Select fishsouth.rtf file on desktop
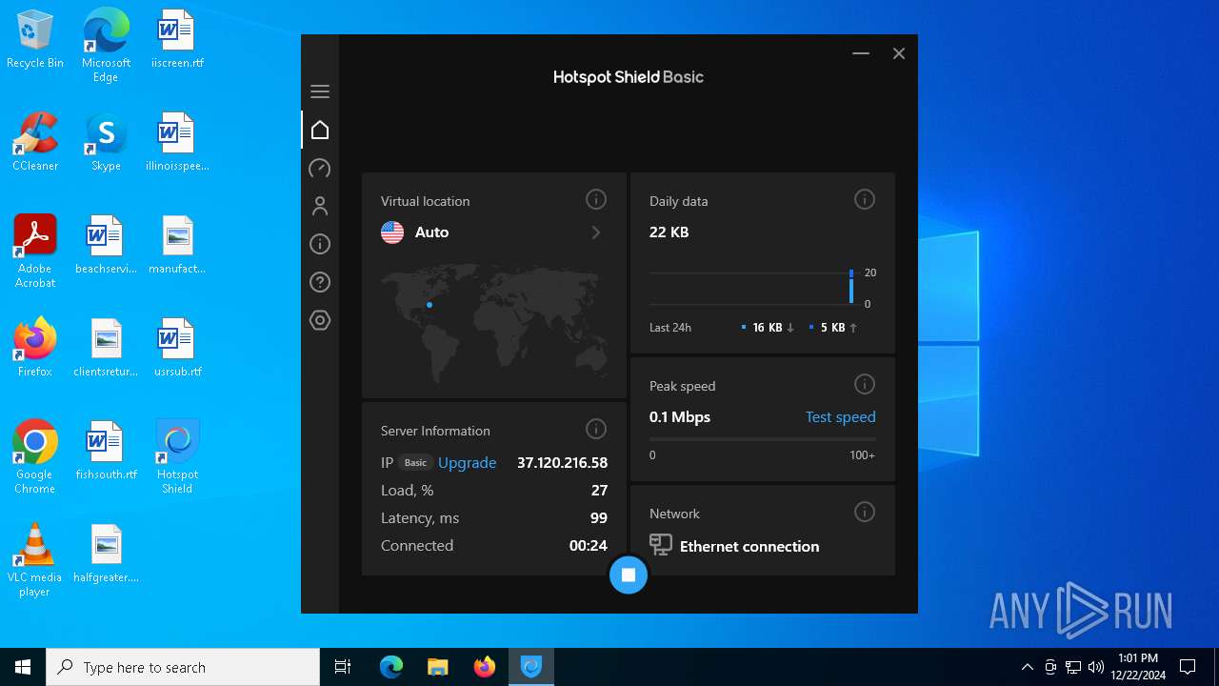 click(106, 450)
